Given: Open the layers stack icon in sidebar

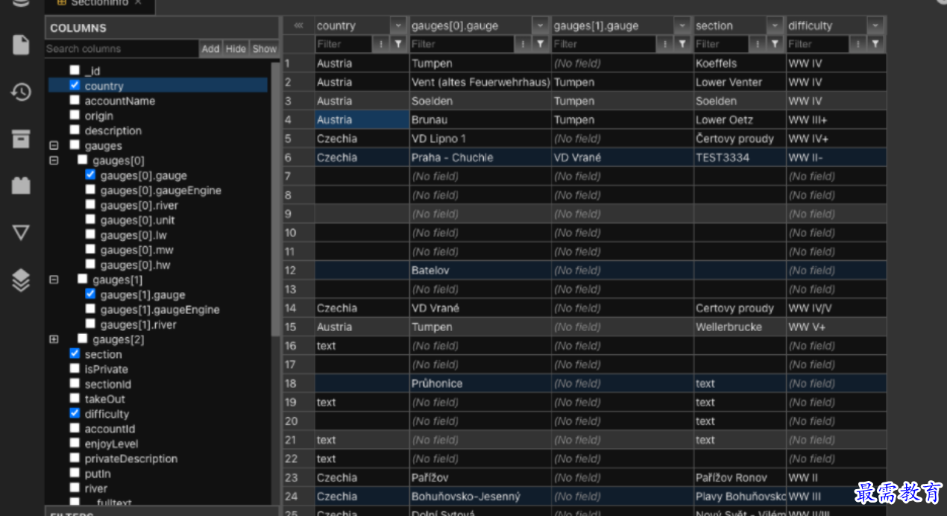Looking at the screenshot, I should (21, 280).
